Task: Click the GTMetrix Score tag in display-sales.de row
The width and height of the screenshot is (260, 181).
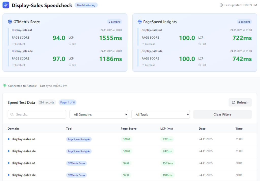Action: click(76, 175)
